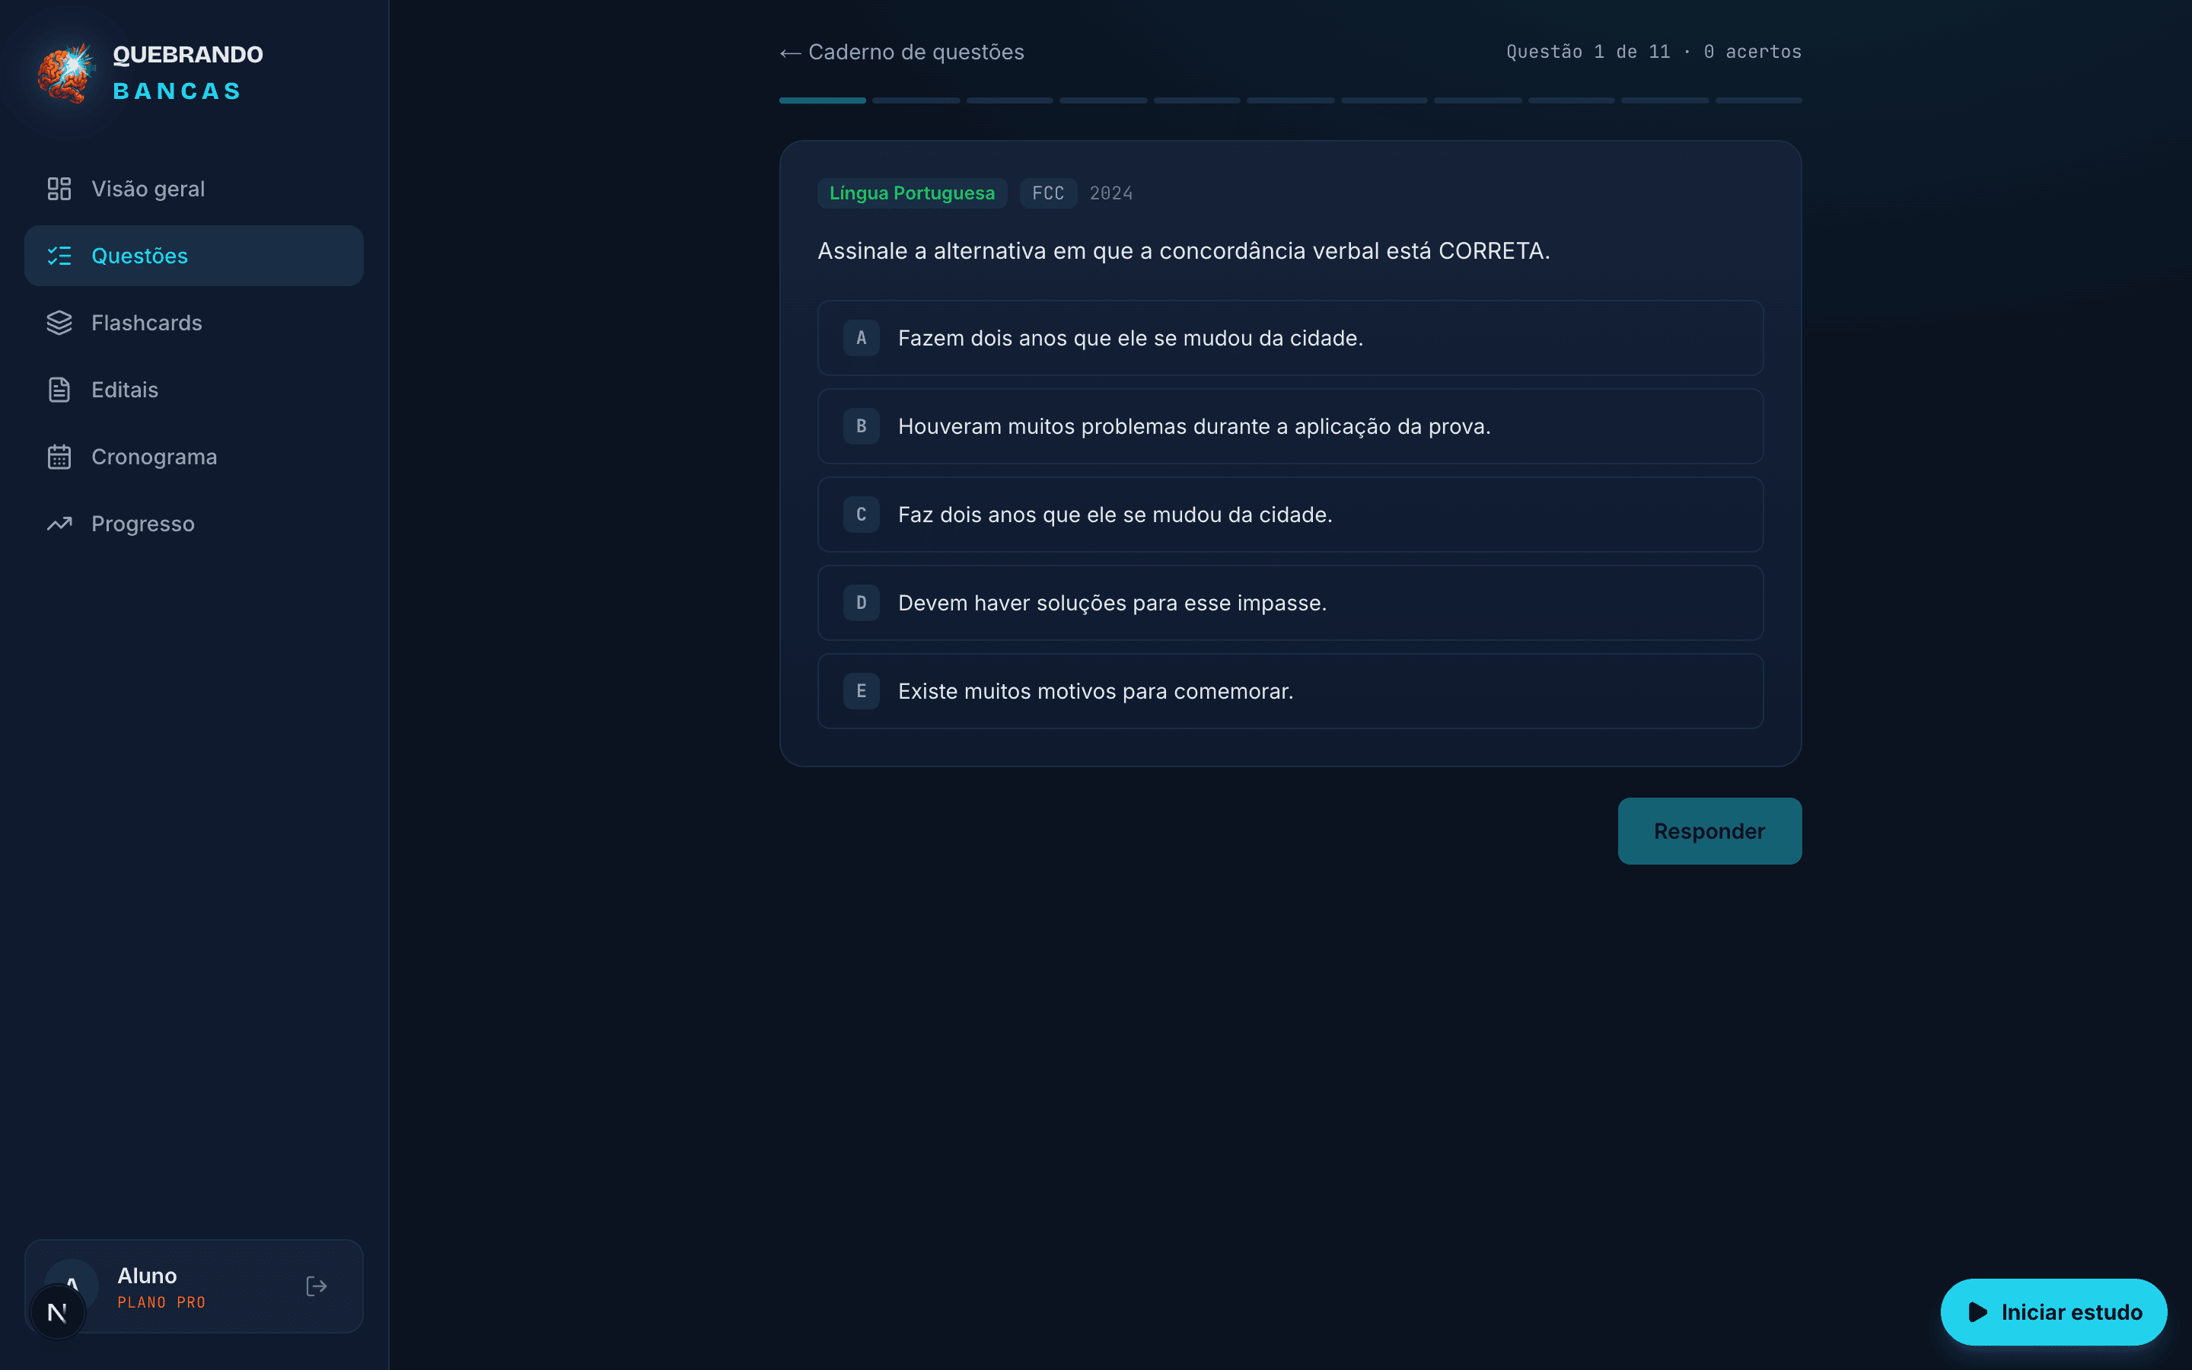Click the E letter badge
This screenshot has height=1370, width=2192.
(x=862, y=691)
